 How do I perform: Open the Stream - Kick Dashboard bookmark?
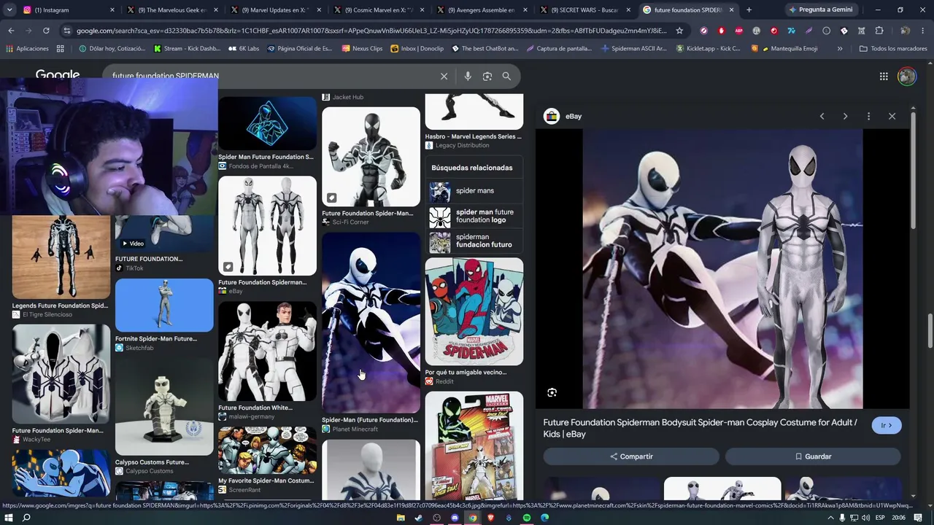point(187,49)
